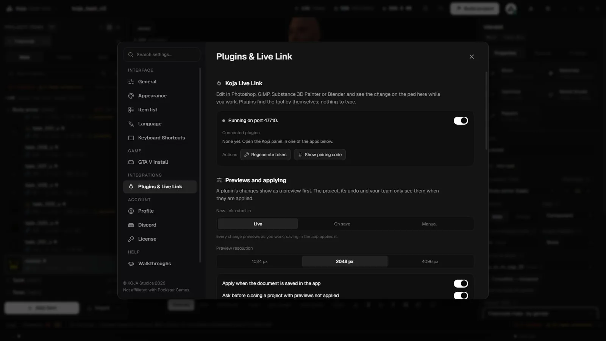The image size is (606, 341).
Task: Open Appearance settings
Action: 160,96
